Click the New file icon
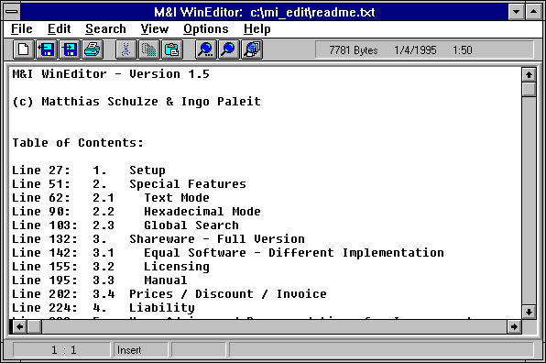The height and width of the screenshot is (363, 546). tap(23, 49)
